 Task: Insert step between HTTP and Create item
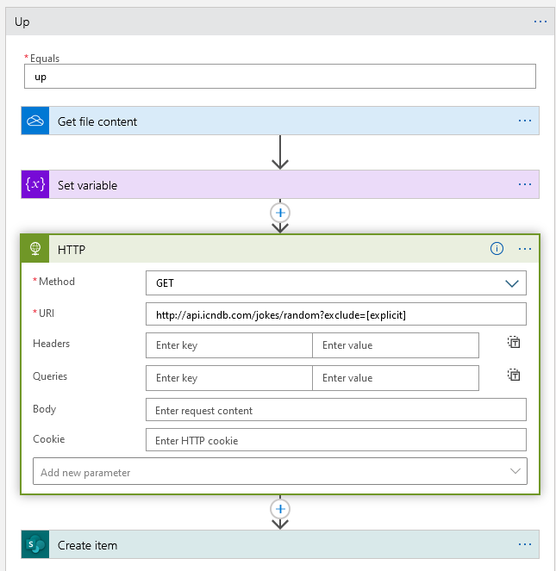[280, 509]
